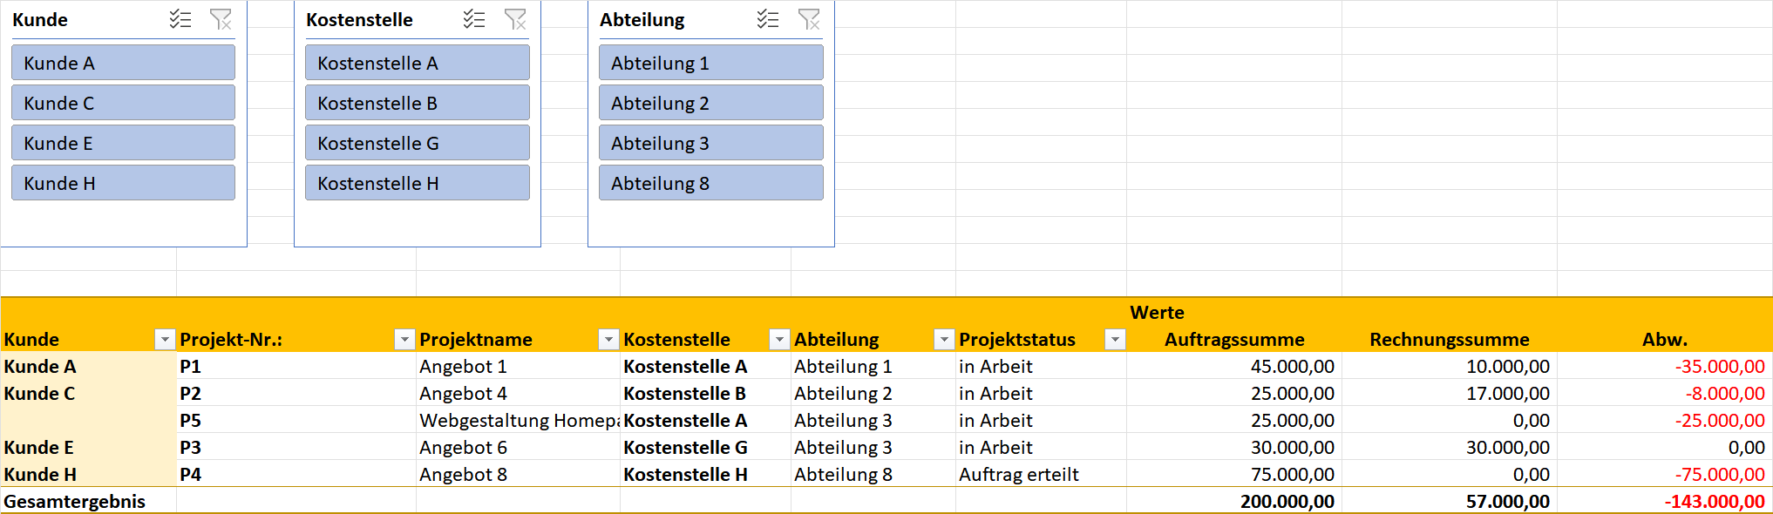Image resolution: width=1773 pixels, height=514 pixels.
Task: Filter by Kostenstelle G slicer item
Action: [x=417, y=143]
